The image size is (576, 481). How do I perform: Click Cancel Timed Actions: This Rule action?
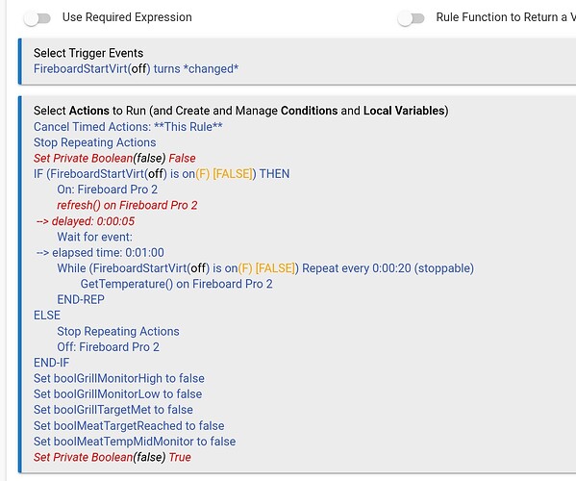click(128, 127)
